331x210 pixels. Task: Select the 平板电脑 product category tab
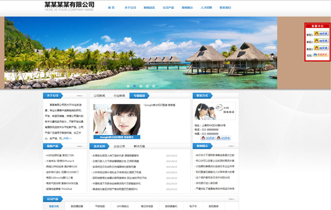pyautogui.click(x=100, y=206)
